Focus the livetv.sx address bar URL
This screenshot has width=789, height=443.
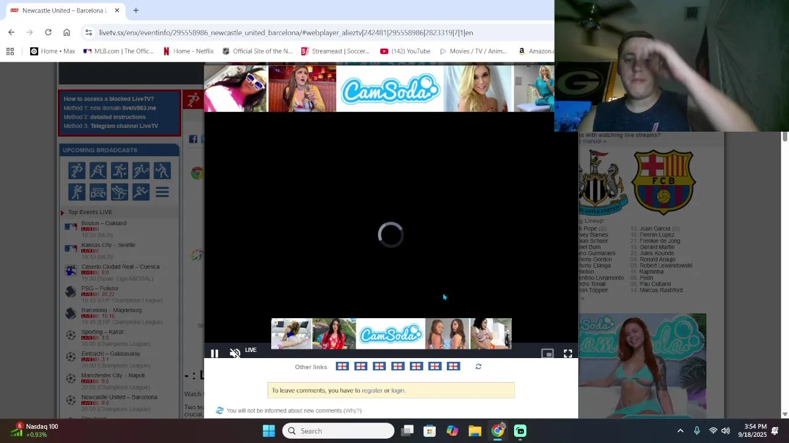point(286,33)
